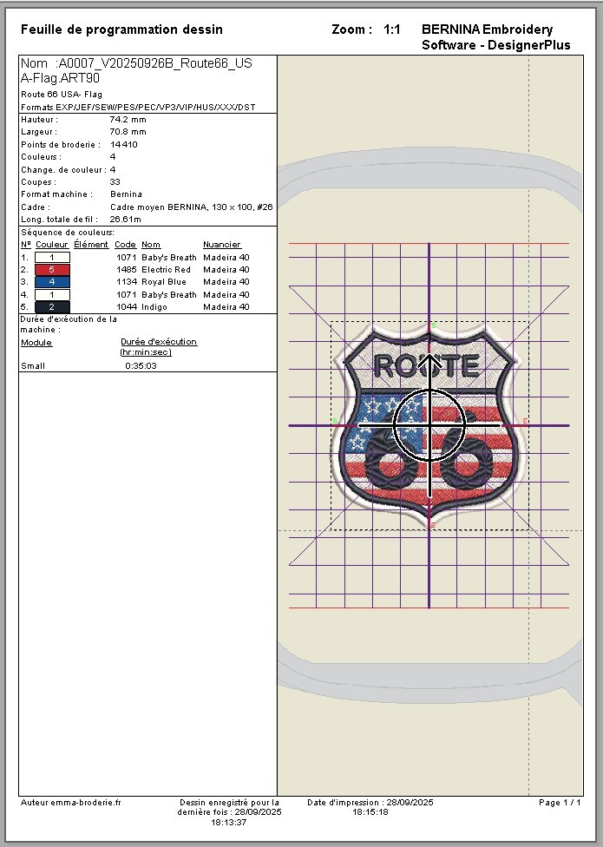Viewport: 603px width, 847px height.
Task: Click the Baby's Breath color swatch in row 4
Action: (x=52, y=295)
